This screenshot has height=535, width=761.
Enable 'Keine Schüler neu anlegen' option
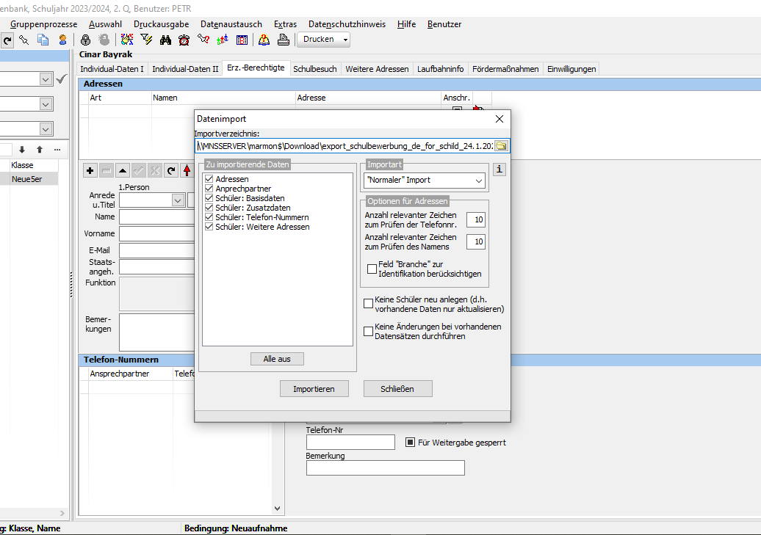click(368, 304)
